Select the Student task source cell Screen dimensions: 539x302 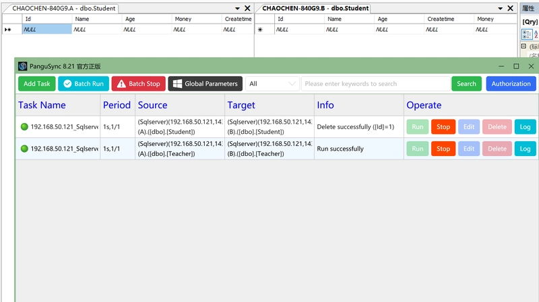point(180,126)
